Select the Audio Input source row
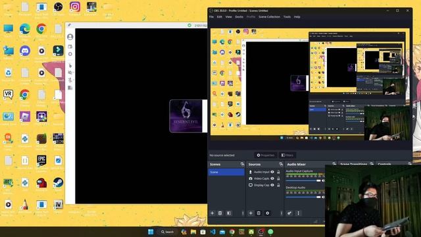This screenshot has width=421, height=237. pyautogui.click(x=264, y=172)
